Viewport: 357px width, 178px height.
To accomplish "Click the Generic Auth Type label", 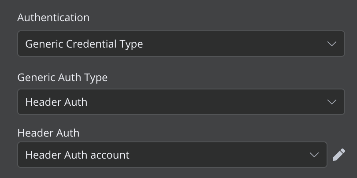I will (x=62, y=77).
